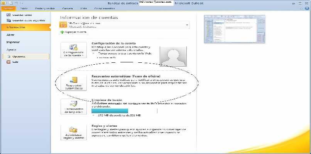This screenshot has width=311, height=154.
Task: Click Administrar reglas y alertas button
Action: [x=74, y=132]
